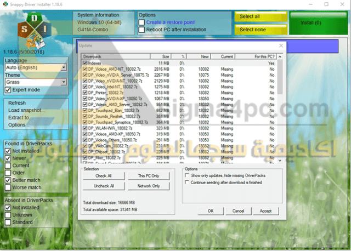Click Accept in the Update dialog

point(265,211)
